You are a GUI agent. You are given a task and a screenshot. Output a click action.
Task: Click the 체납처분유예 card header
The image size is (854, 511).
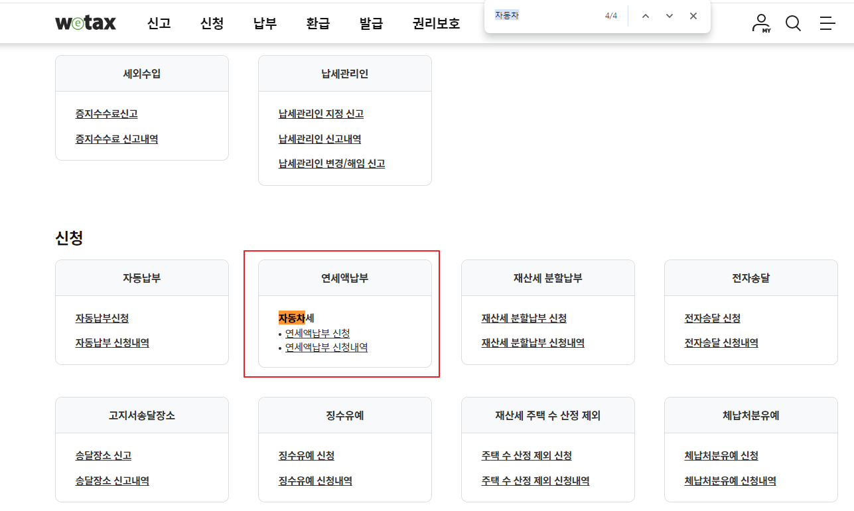751,415
